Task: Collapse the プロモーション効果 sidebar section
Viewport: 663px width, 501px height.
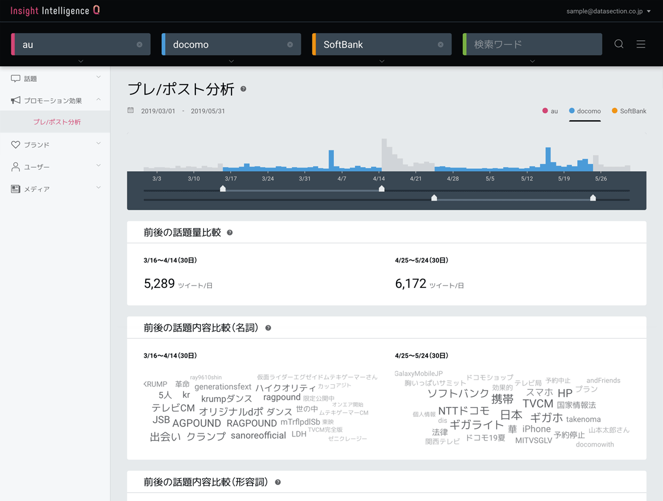Action: pos(98,99)
